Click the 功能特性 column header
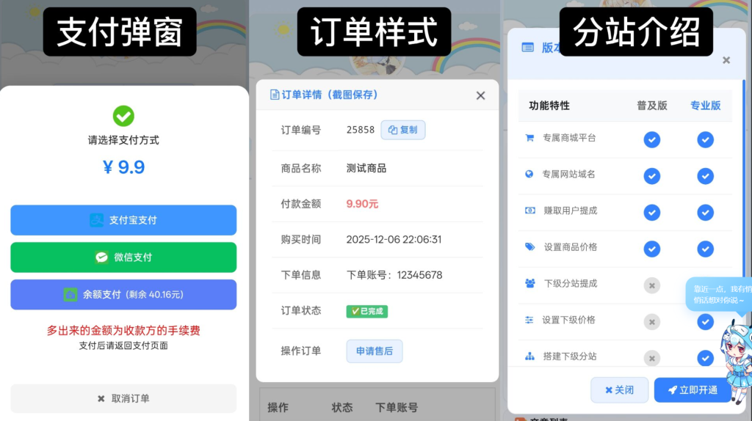752x421 pixels. pos(549,106)
